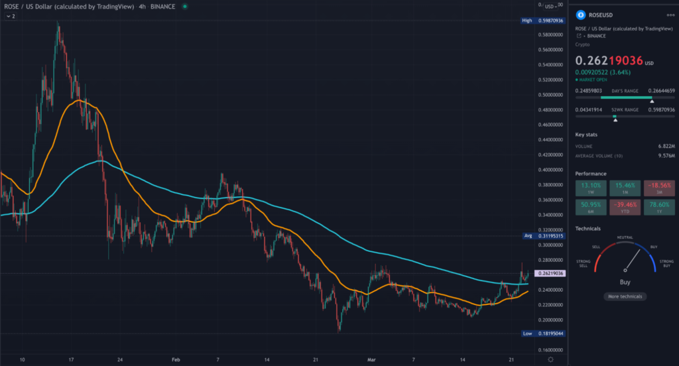
Task: Expand the collapsed indicators legend showing 2
Action: 11,15
